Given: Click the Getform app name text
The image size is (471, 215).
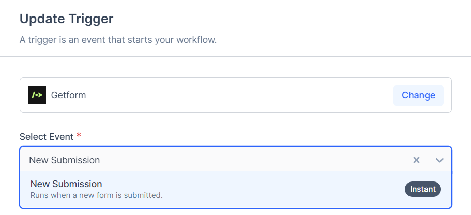Looking at the screenshot, I should click(x=68, y=95).
